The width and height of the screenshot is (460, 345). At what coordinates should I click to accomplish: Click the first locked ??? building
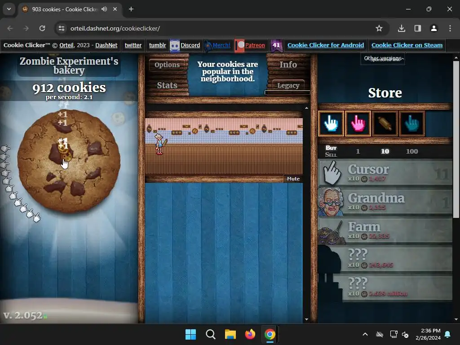385,259
